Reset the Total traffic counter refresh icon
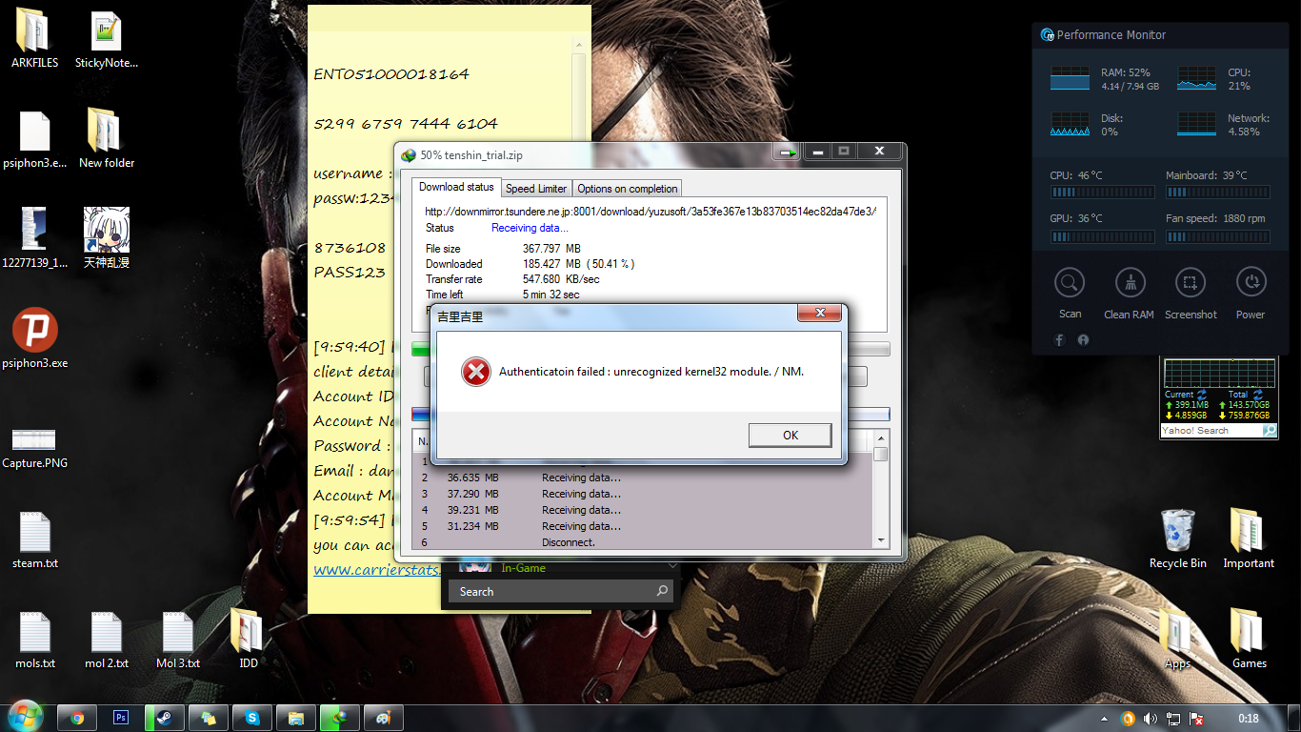 coord(1256,394)
